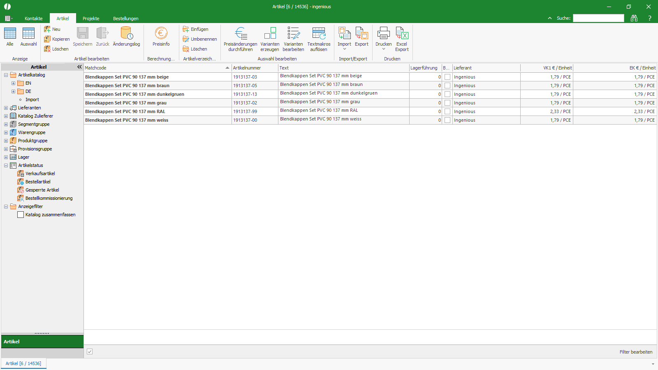Click Textmakros auflösen icon
The width and height of the screenshot is (658, 370).
point(319,33)
